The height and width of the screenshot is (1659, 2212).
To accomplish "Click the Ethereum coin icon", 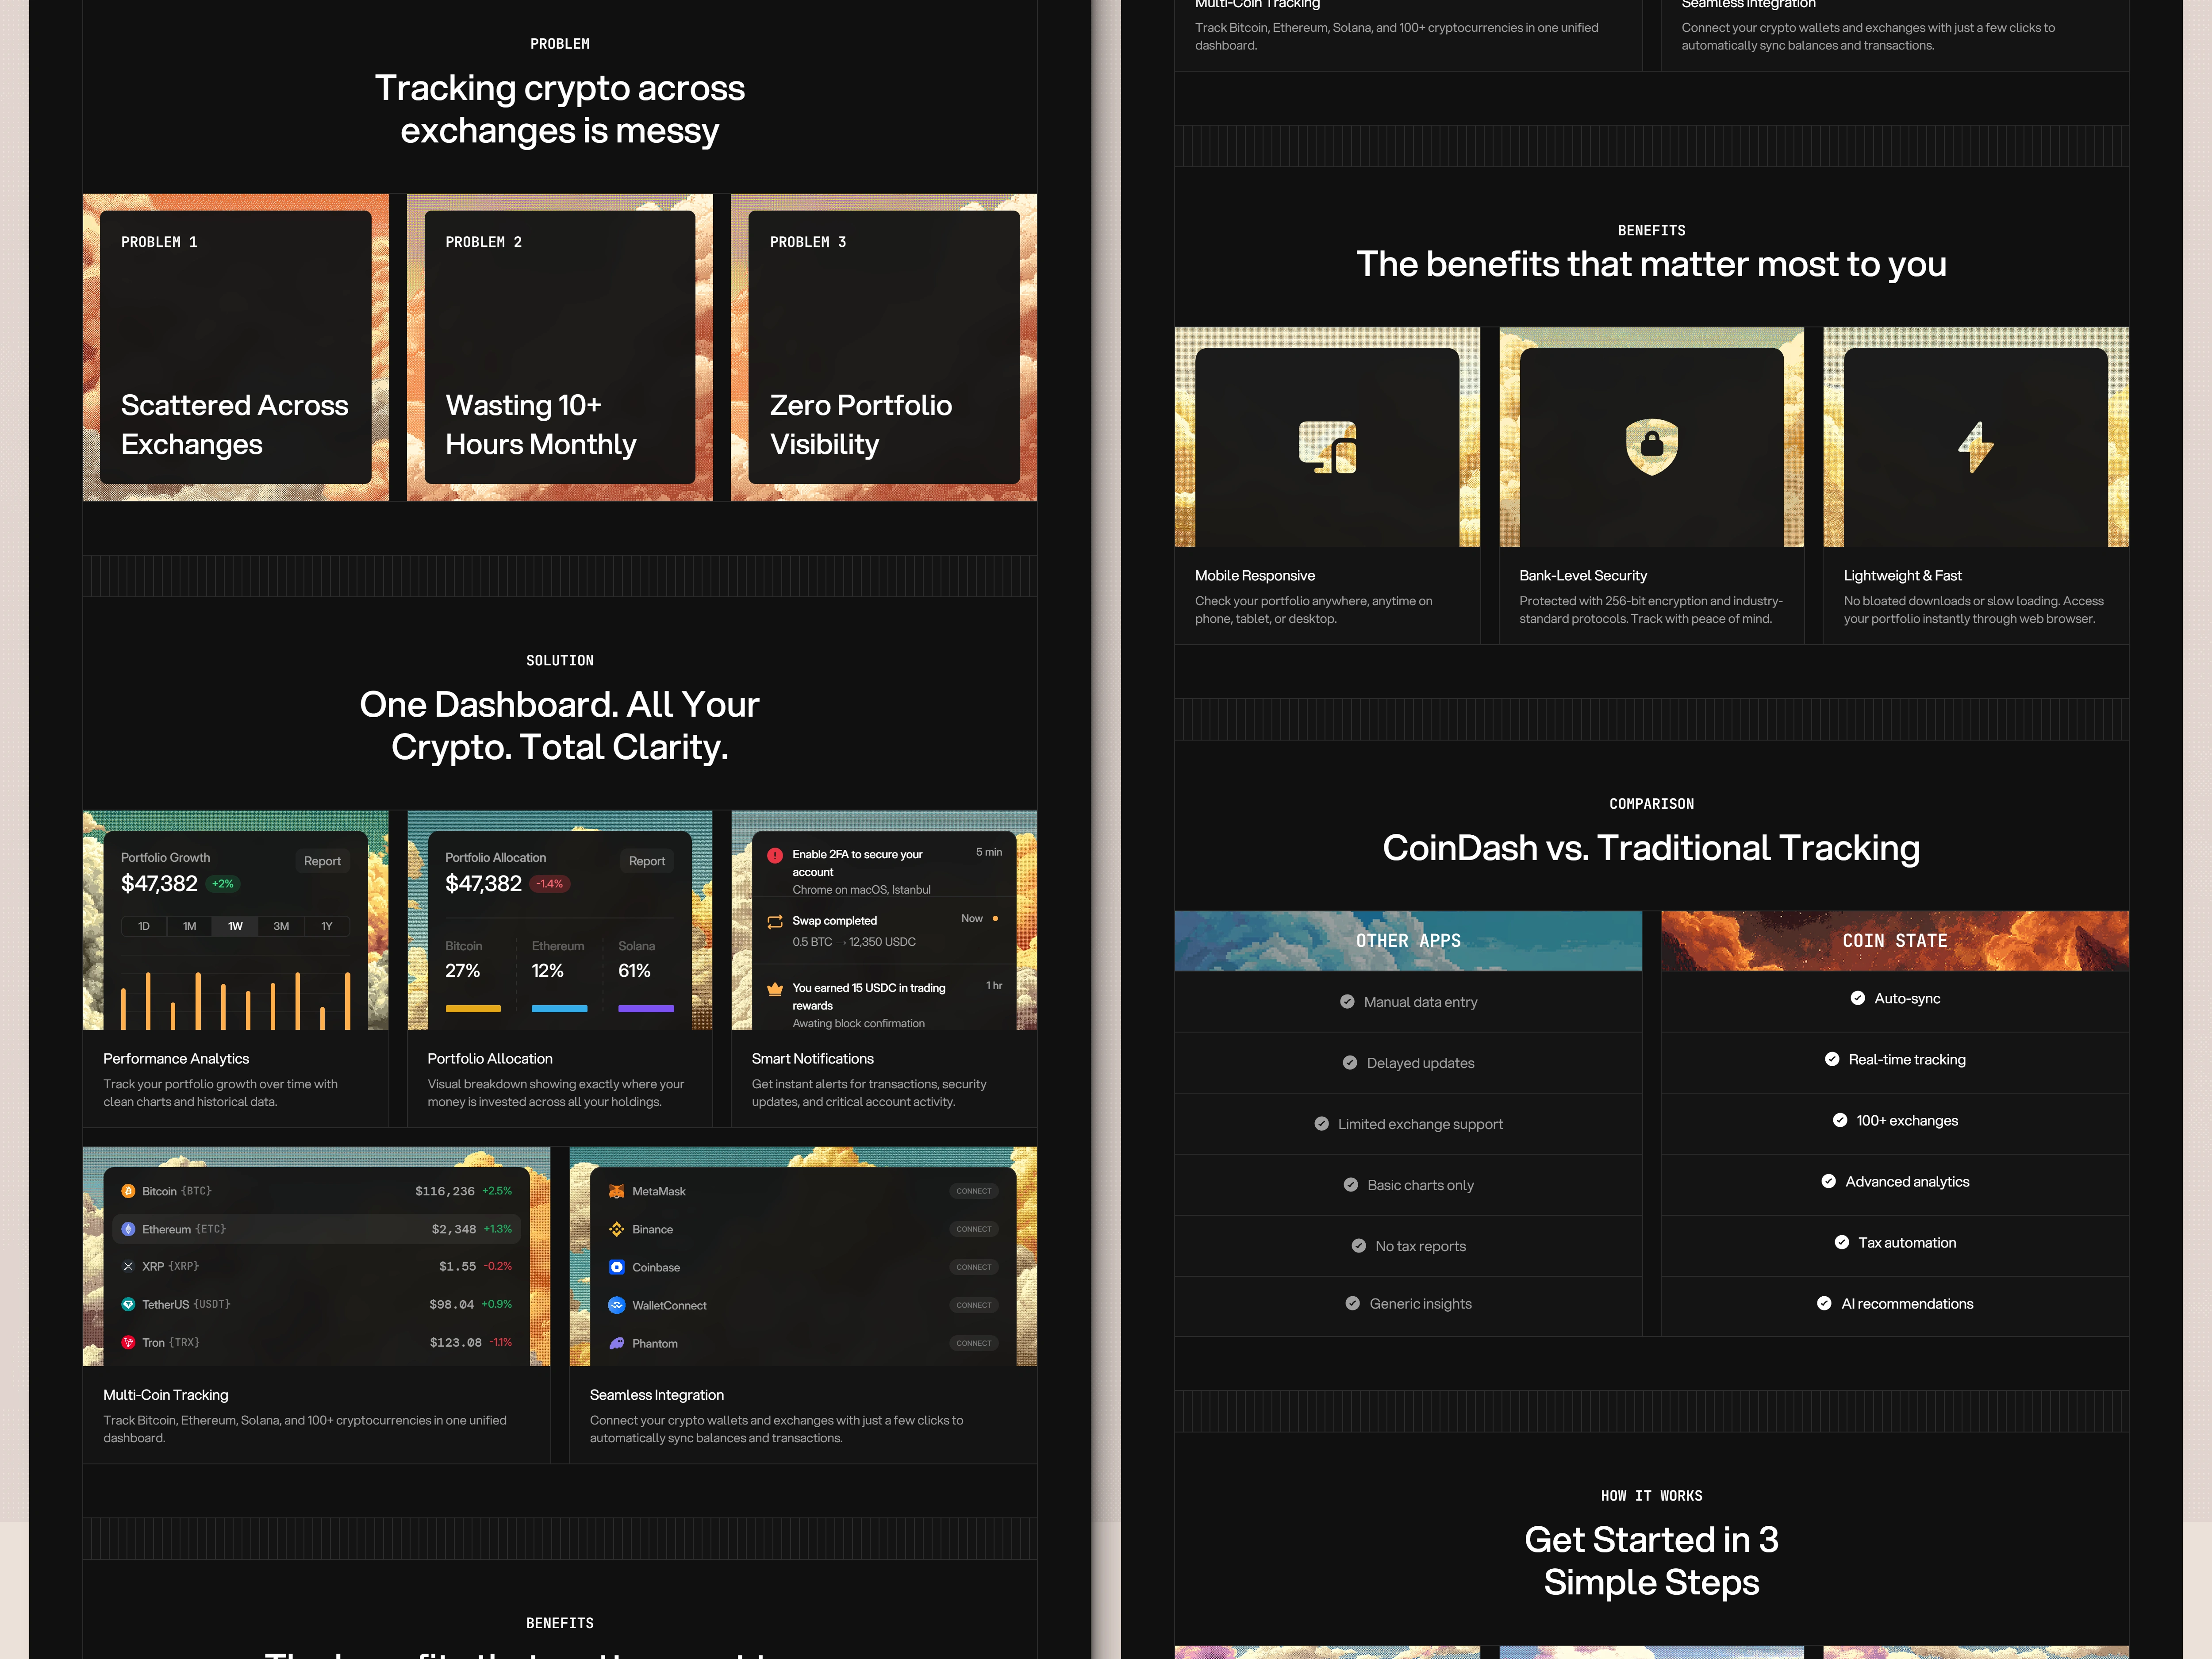I will click(x=128, y=1229).
